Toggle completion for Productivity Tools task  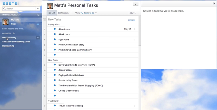coord(55,80)
